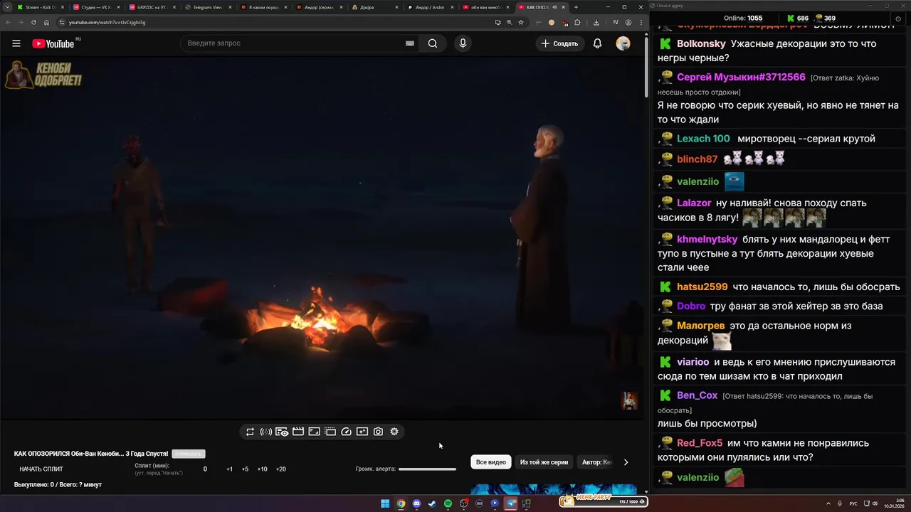911x512 pixels.
Task: Click the browser home button
Action: pos(46,22)
